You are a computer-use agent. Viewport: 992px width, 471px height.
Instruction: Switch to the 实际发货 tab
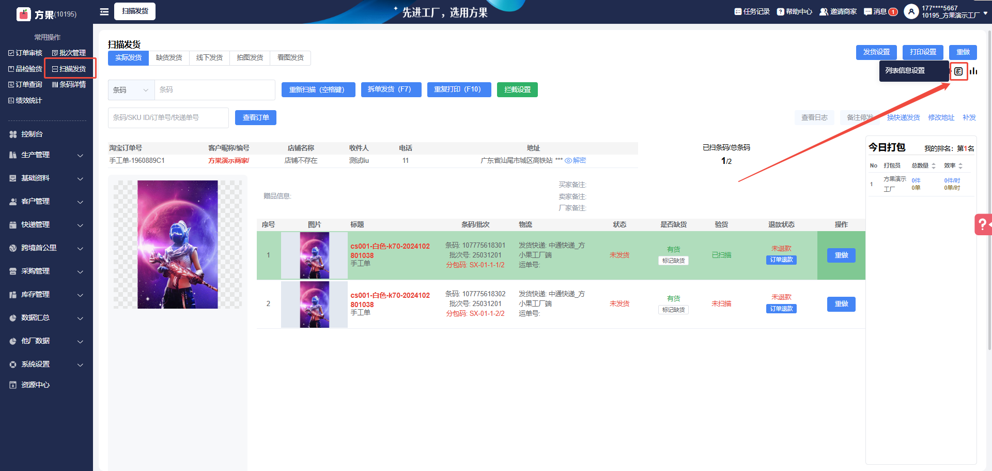pyautogui.click(x=128, y=58)
